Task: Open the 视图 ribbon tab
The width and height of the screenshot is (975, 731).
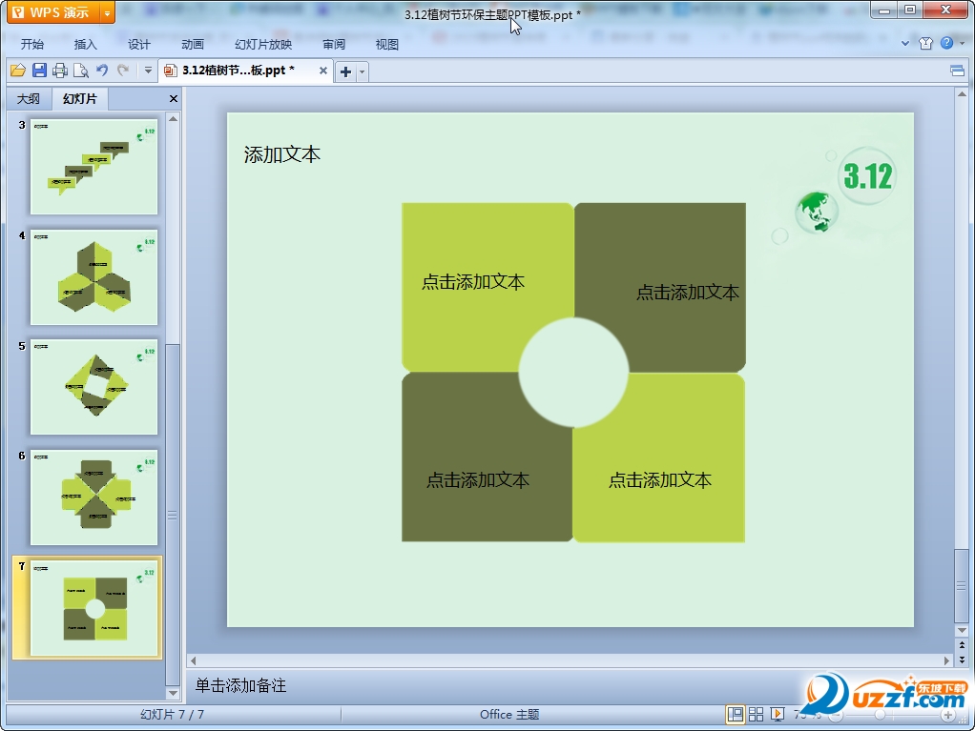Action: click(386, 44)
